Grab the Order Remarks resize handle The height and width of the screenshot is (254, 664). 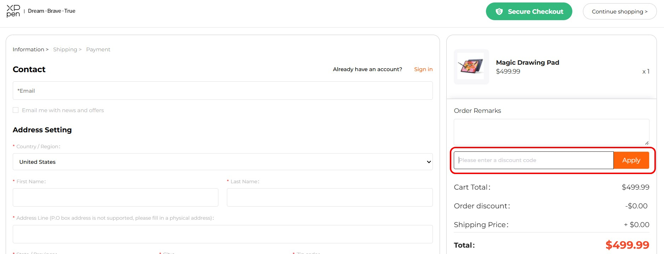pyautogui.click(x=647, y=143)
